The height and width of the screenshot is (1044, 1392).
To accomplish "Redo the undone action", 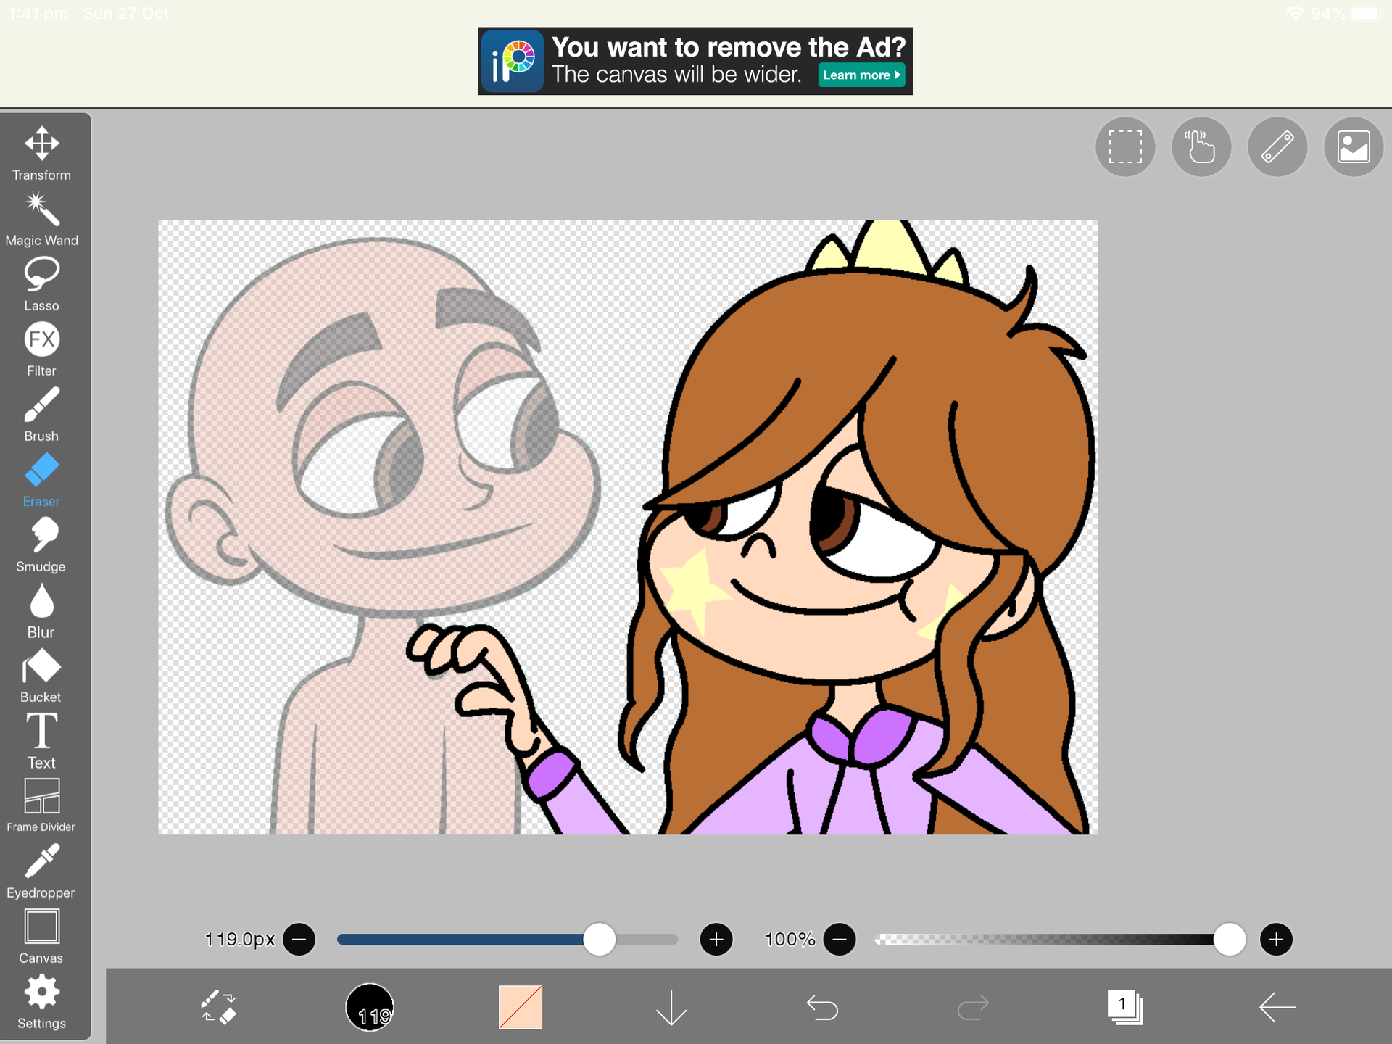I will 973,1007.
